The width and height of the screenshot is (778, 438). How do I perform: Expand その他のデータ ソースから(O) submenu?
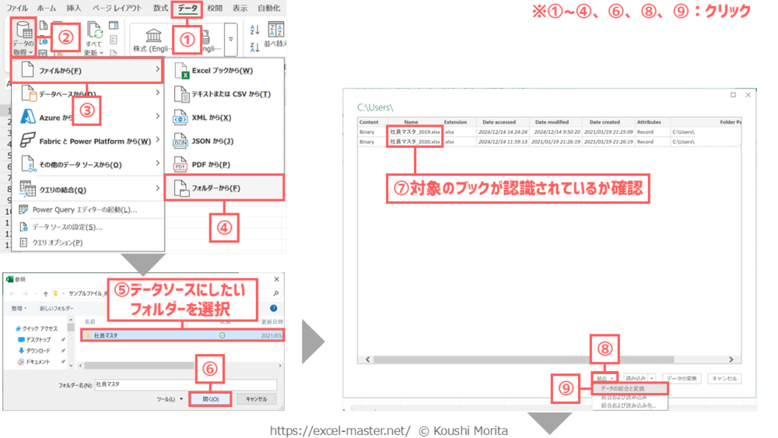87,165
